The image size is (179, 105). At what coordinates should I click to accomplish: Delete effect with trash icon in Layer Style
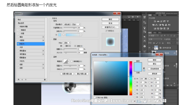45,80
